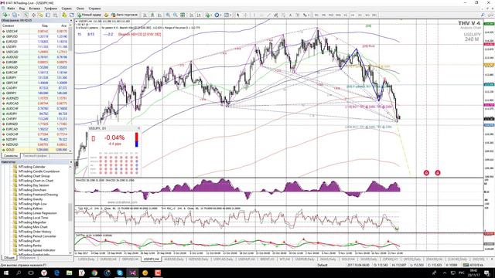Switch timeframe to H1
Viewport: 495px width, 278px height.
(x=346, y=15)
